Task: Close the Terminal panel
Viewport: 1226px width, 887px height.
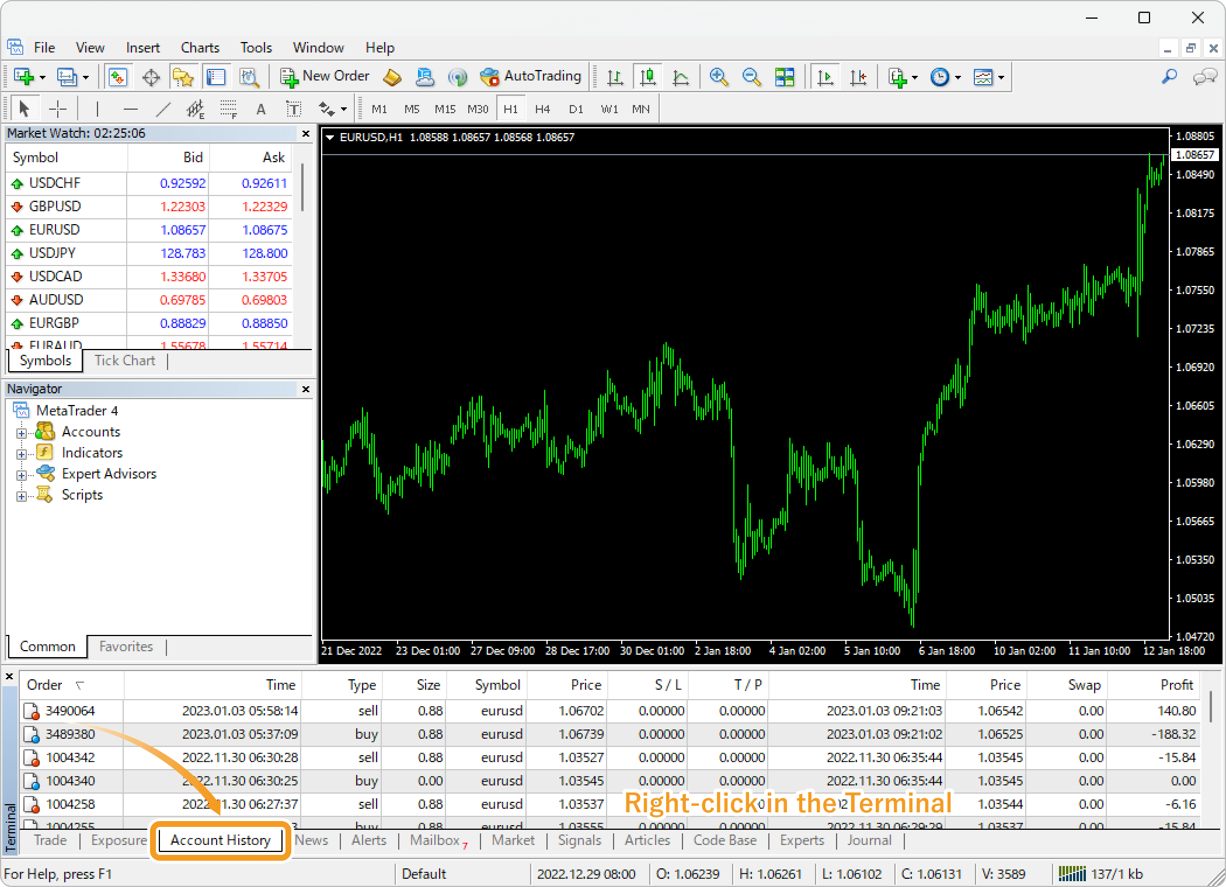Action: 9,676
